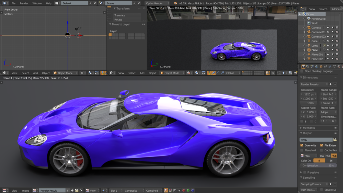
Task: Click the Blender logo icon in header
Action: tap(176, 3)
